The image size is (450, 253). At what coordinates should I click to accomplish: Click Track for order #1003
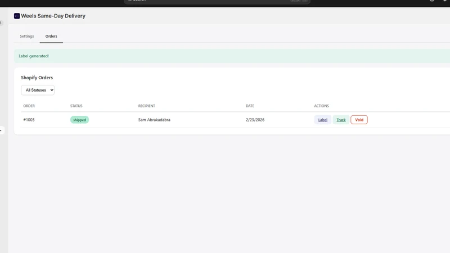pyautogui.click(x=341, y=120)
